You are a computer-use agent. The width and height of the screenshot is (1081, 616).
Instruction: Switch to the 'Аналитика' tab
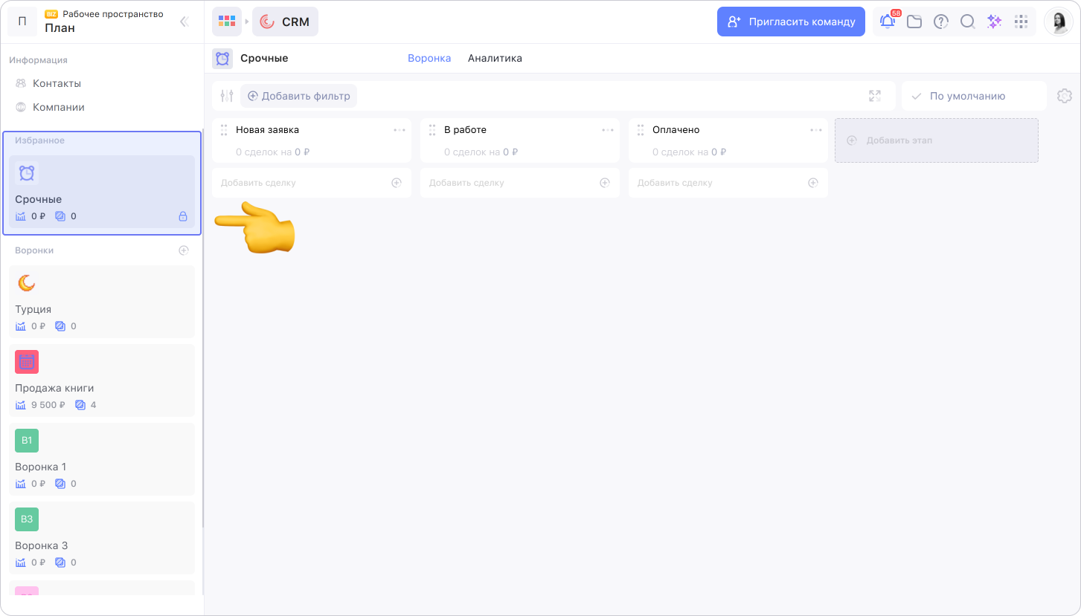(495, 58)
